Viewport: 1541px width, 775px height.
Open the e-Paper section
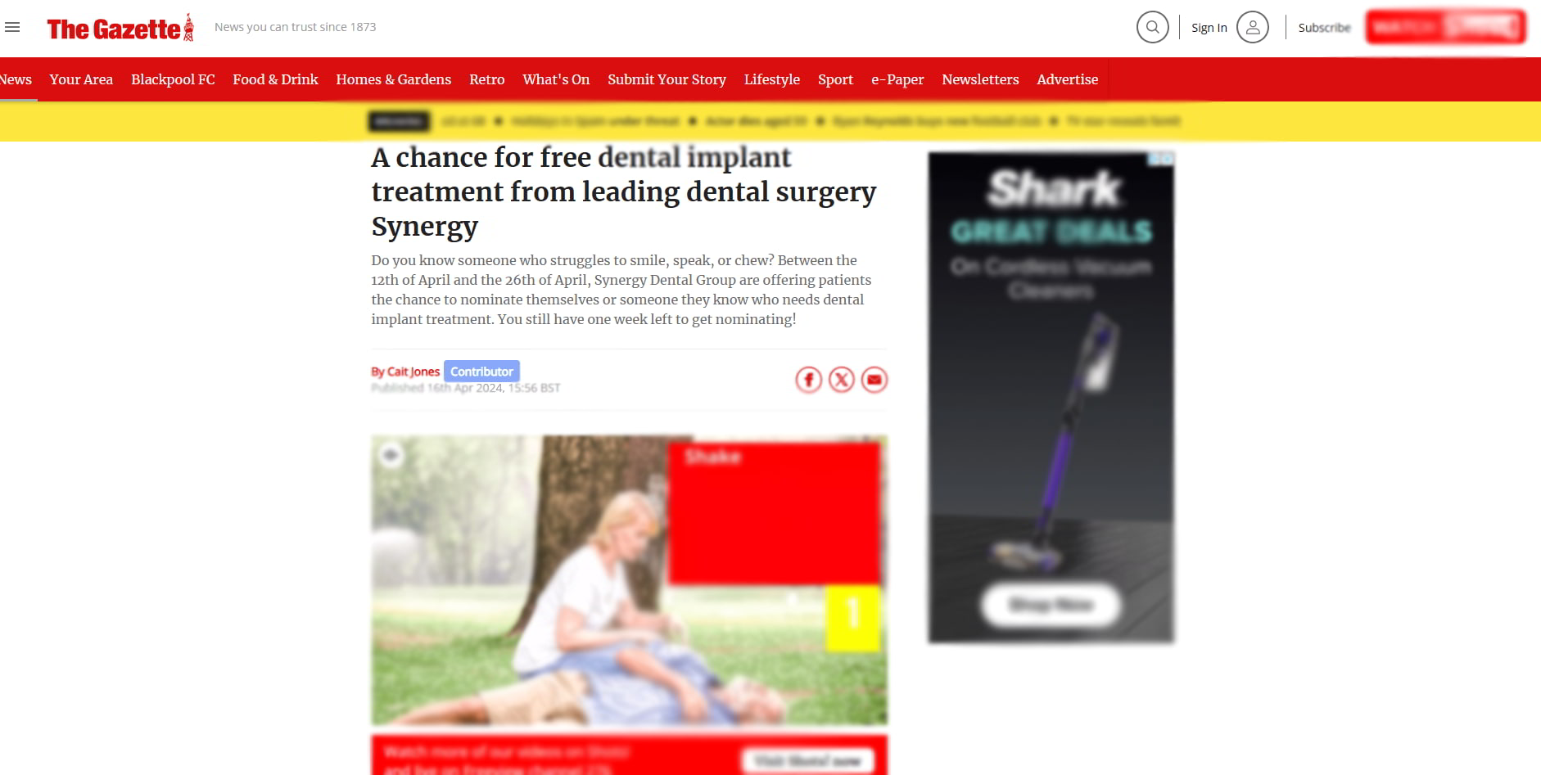pyautogui.click(x=897, y=79)
